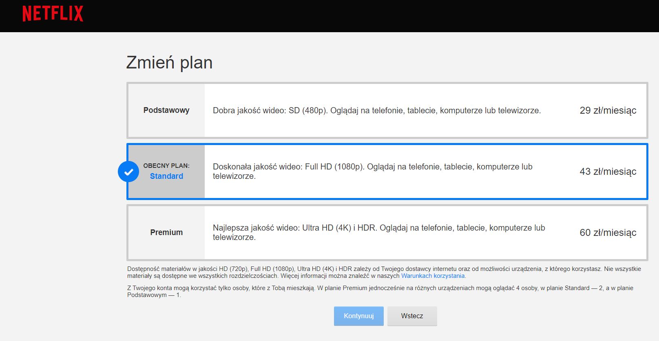Click the Wstecz button

click(x=412, y=316)
